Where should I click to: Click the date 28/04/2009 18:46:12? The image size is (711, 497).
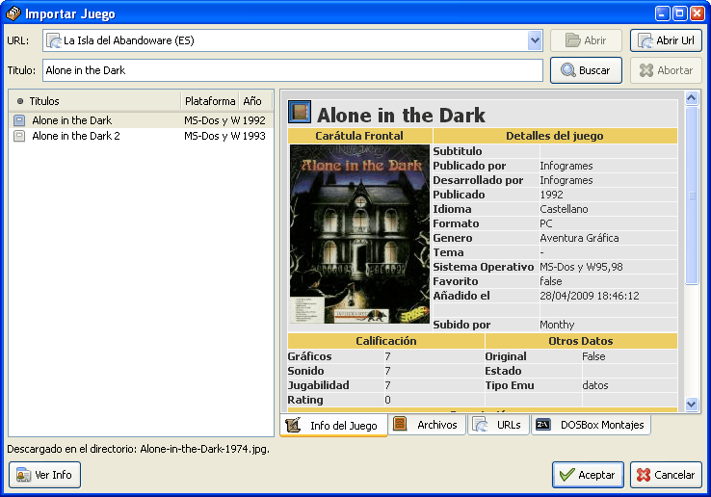click(x=589, y=296)
